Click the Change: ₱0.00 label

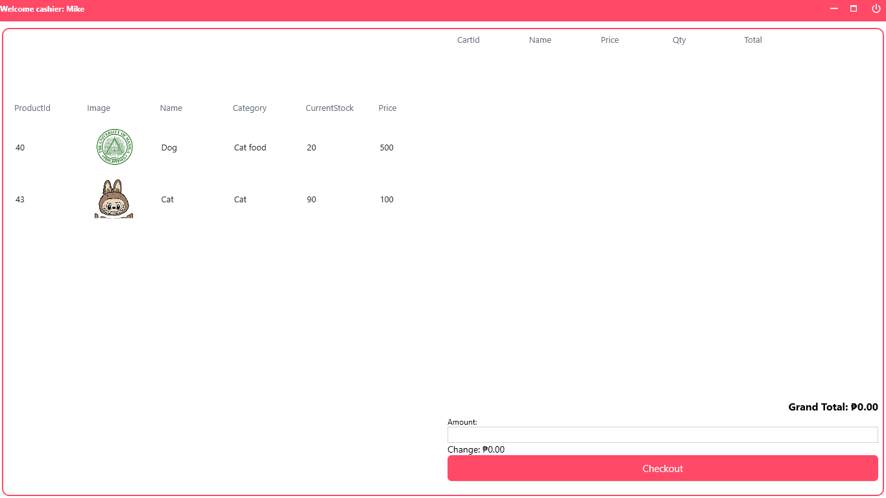pyautogui.click(x=475, y=449)
